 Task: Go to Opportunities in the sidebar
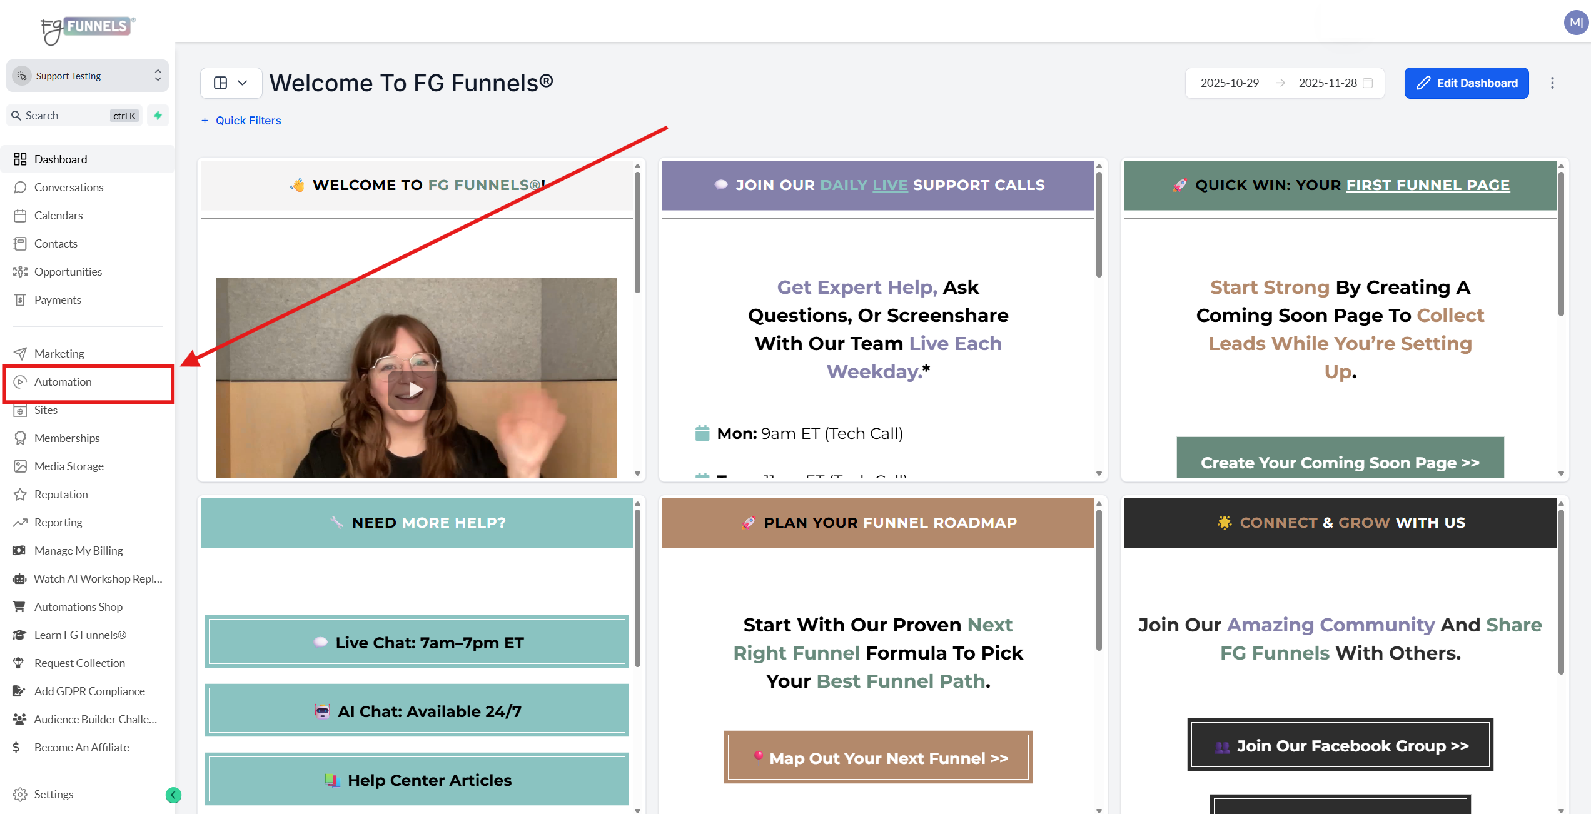68,272
